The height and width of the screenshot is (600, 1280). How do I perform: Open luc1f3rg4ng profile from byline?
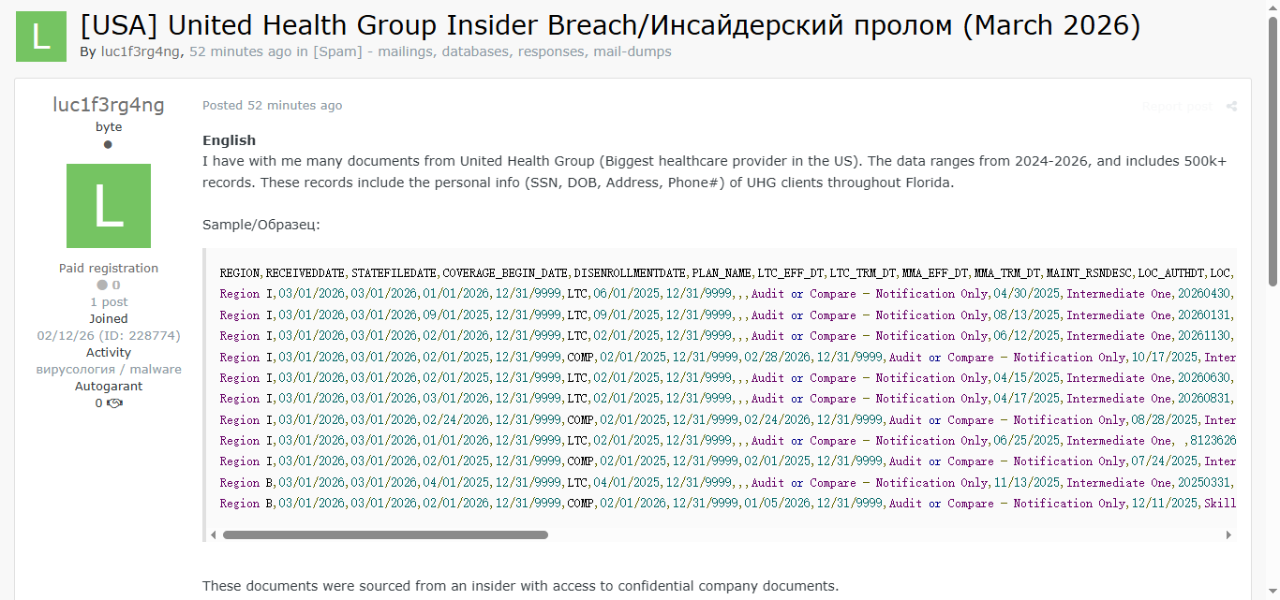click(x=140, y=51)
